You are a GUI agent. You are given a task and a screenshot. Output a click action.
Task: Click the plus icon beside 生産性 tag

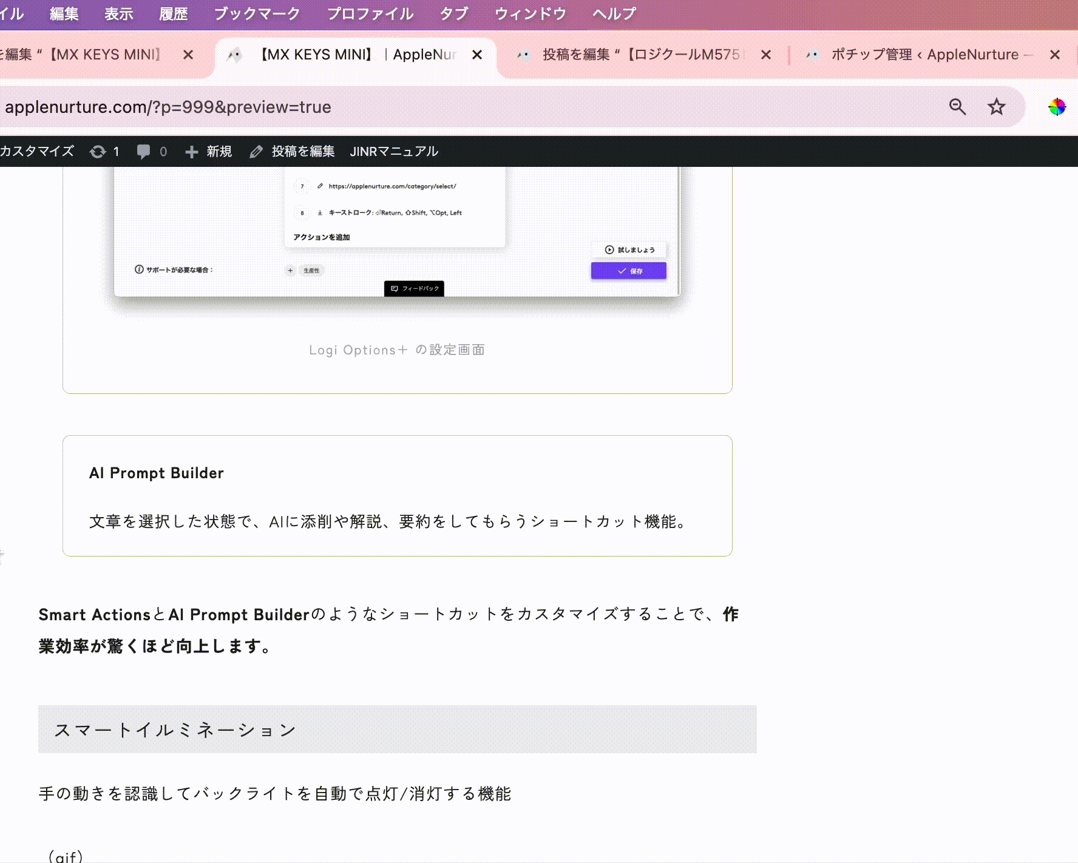point(290,271)
